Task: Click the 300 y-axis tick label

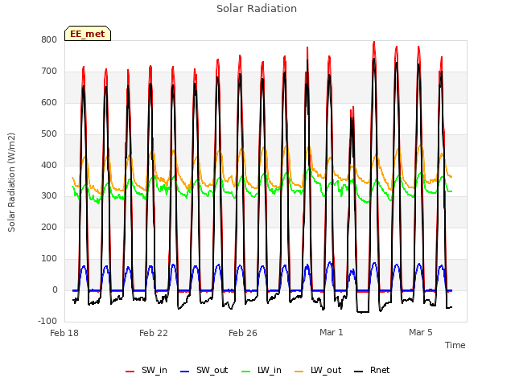Action: 49,196
